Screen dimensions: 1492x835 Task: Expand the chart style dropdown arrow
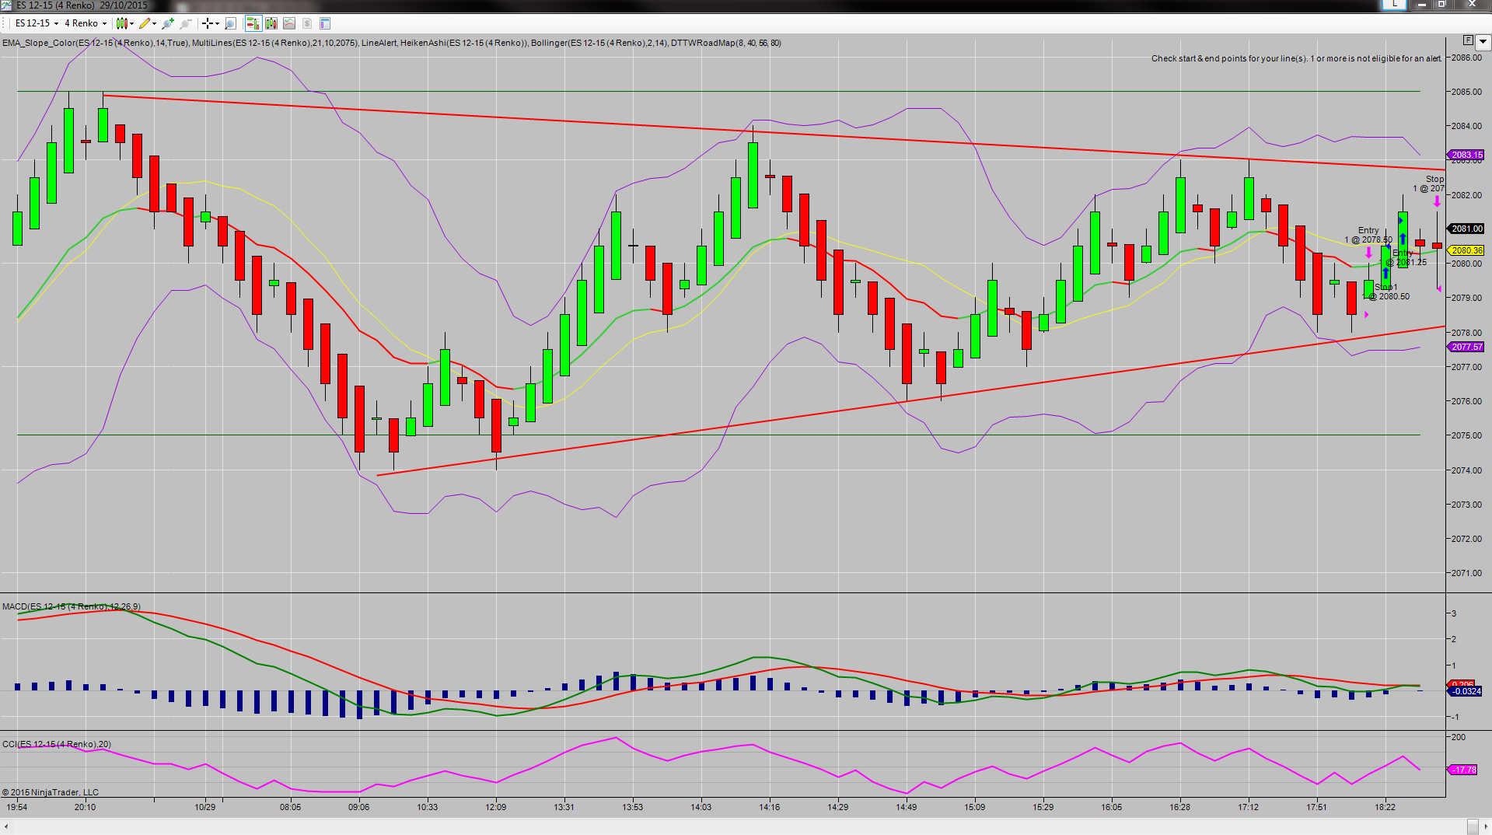(x=131, y=23)
